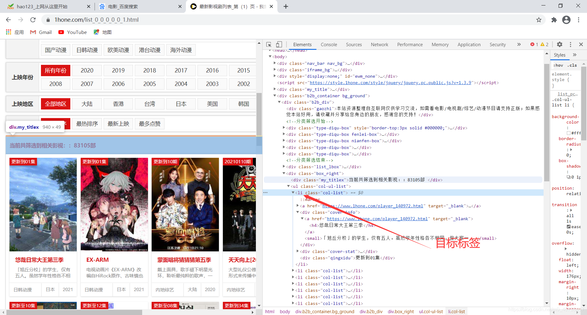Close the 电影_百度搜索 tab
The image size is (587, 315).
pos(180,6)
